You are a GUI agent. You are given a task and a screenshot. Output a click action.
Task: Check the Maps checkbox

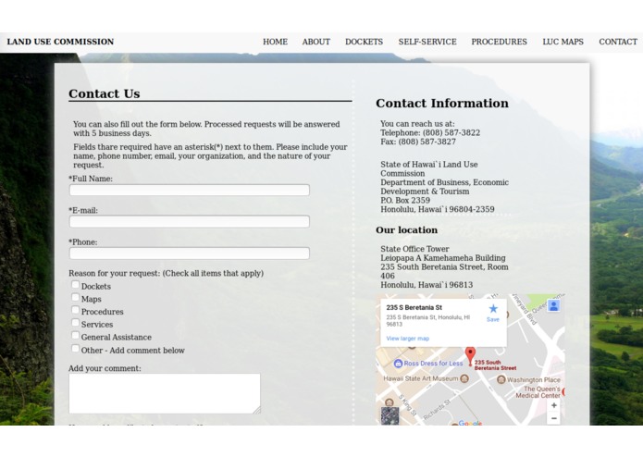coord(76,297)
